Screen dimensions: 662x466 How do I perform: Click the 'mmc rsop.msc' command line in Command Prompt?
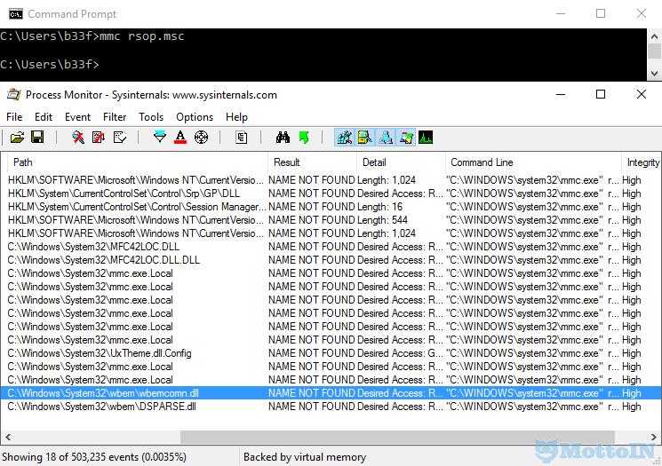(x=142, y=36)
